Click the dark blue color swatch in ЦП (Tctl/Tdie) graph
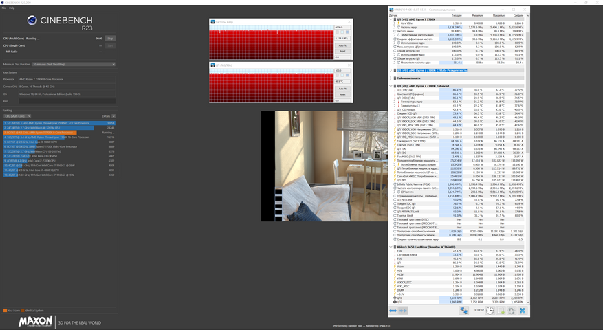 pyautogui.click(x=347, y=76)
